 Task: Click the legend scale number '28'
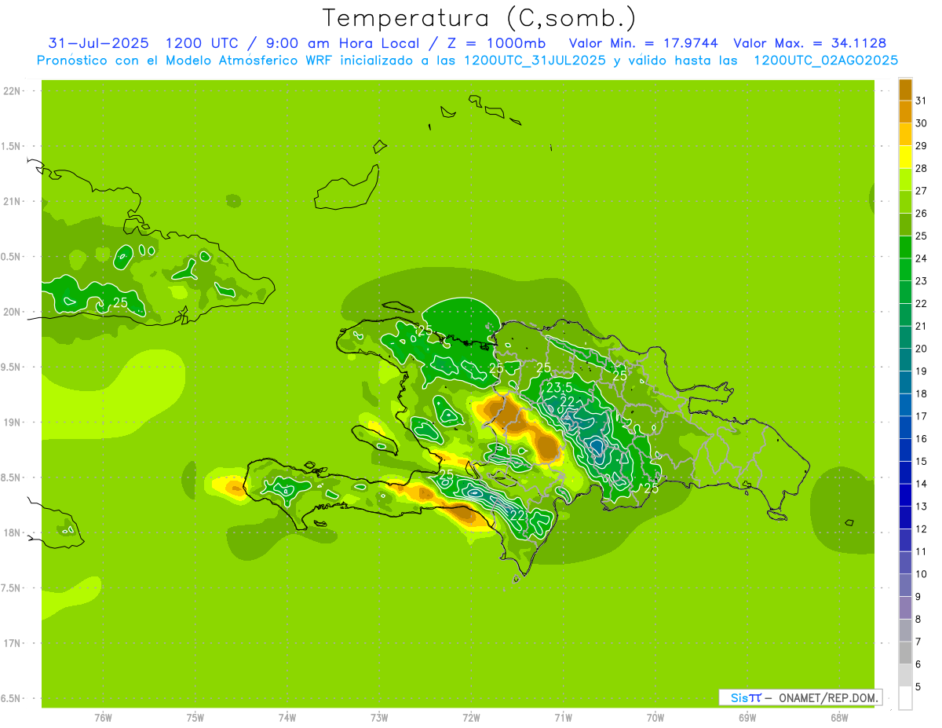coord(922,168)
